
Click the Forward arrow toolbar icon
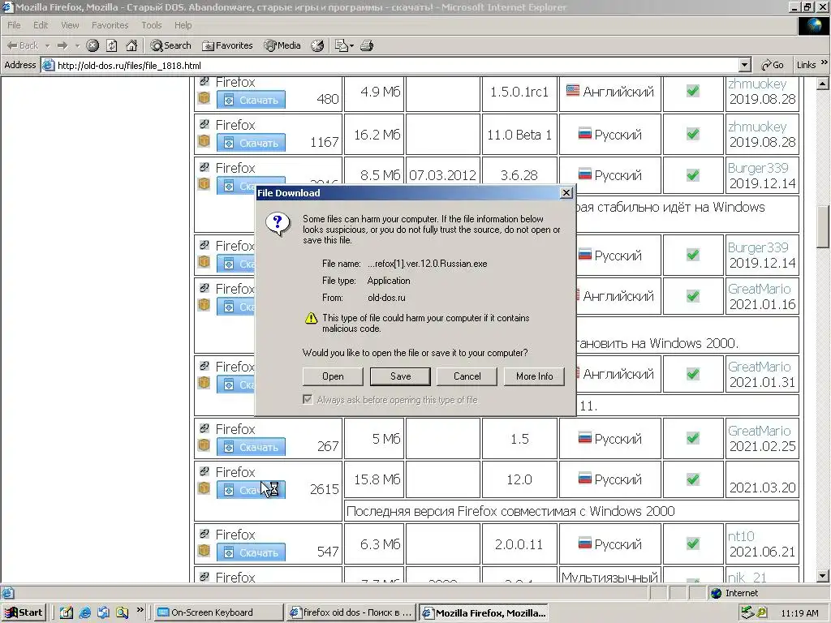click(62, 45)
